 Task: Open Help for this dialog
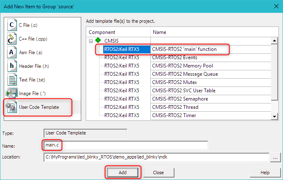[265, 173]
